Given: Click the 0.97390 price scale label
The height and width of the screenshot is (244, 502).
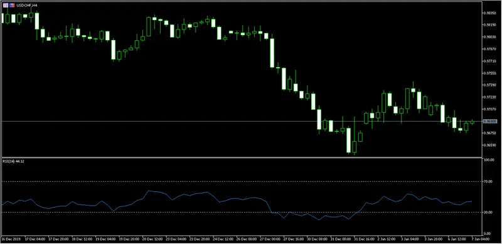Looking at the screenshot, I should coord(491,85).
